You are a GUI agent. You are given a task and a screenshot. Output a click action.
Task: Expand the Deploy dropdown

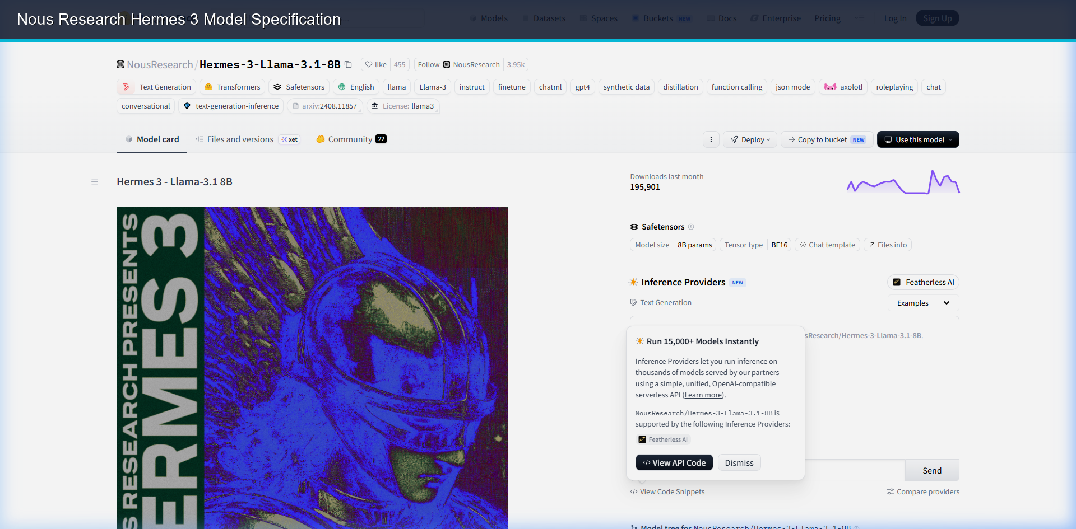(x=750, y=139)
